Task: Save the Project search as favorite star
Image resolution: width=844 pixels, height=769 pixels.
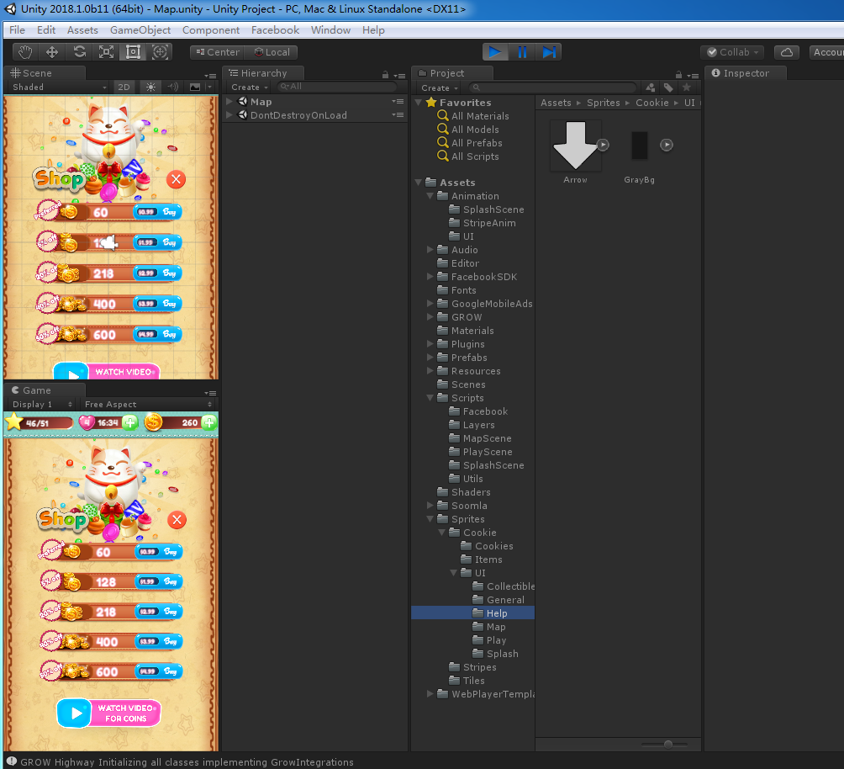Action: [x=686, y=88]
